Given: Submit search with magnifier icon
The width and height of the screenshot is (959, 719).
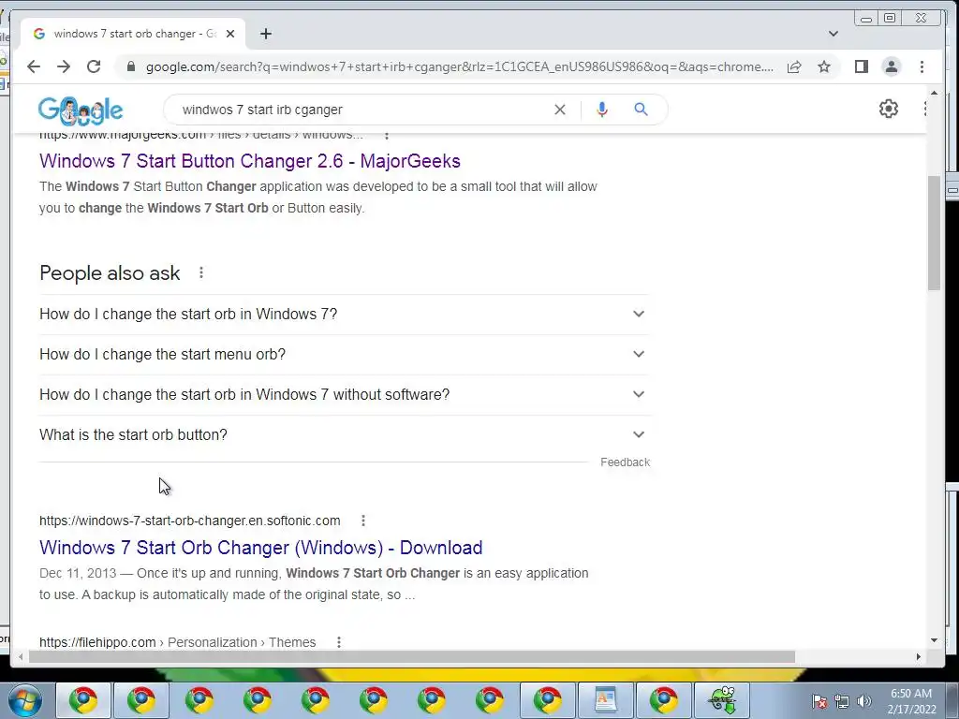Looking at the screenshot, I should pos(641,110).
